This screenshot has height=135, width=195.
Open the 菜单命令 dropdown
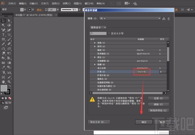(x=98, y=28)
